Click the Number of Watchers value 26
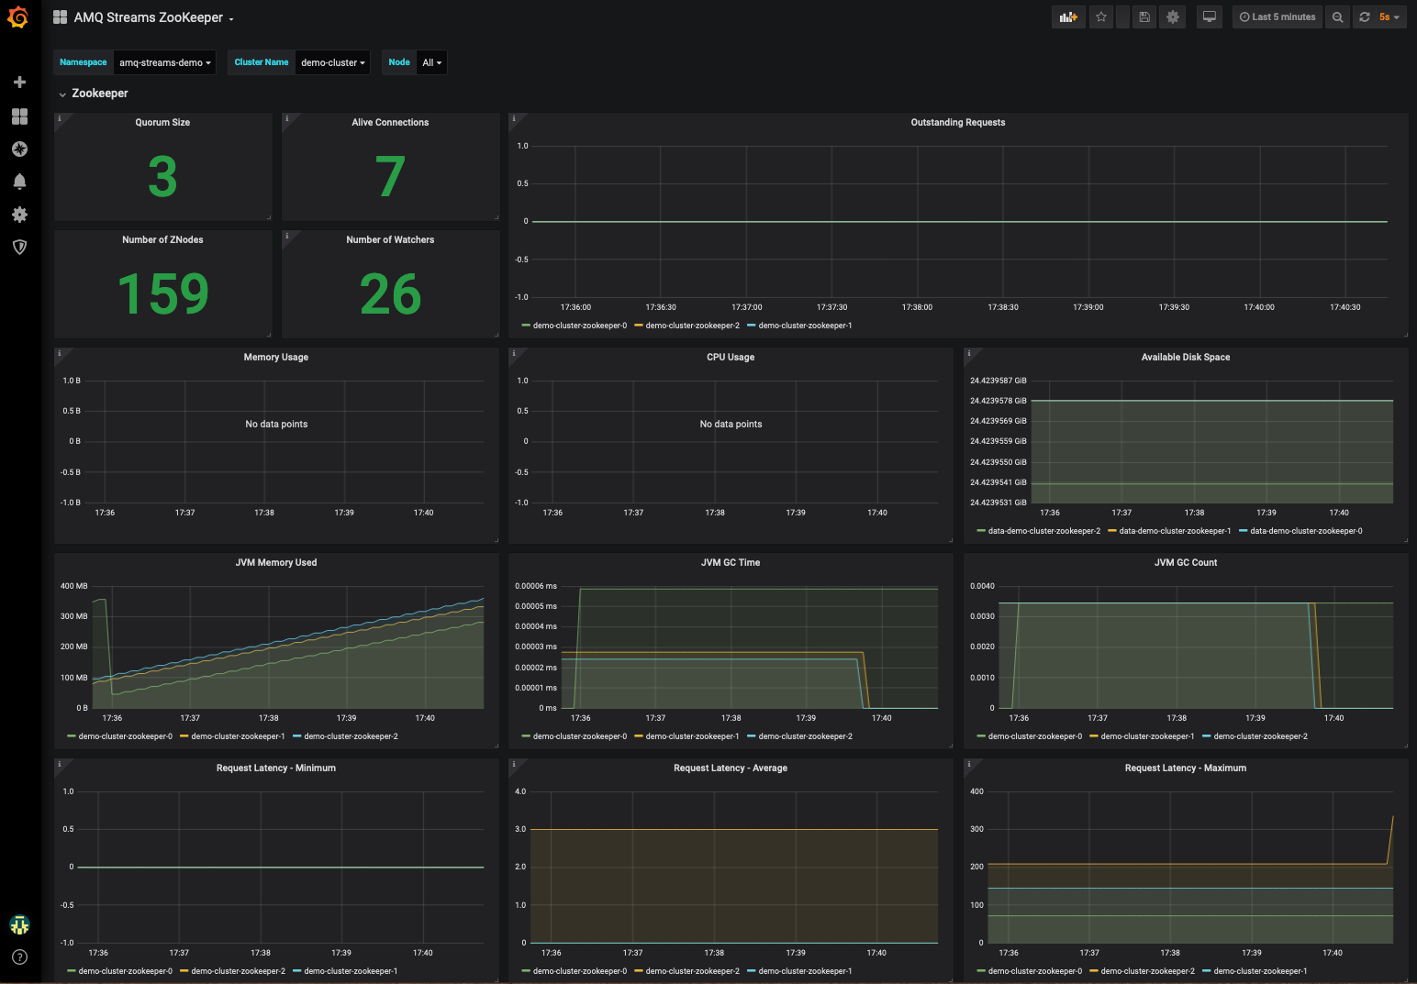 [x=391, y=294]
